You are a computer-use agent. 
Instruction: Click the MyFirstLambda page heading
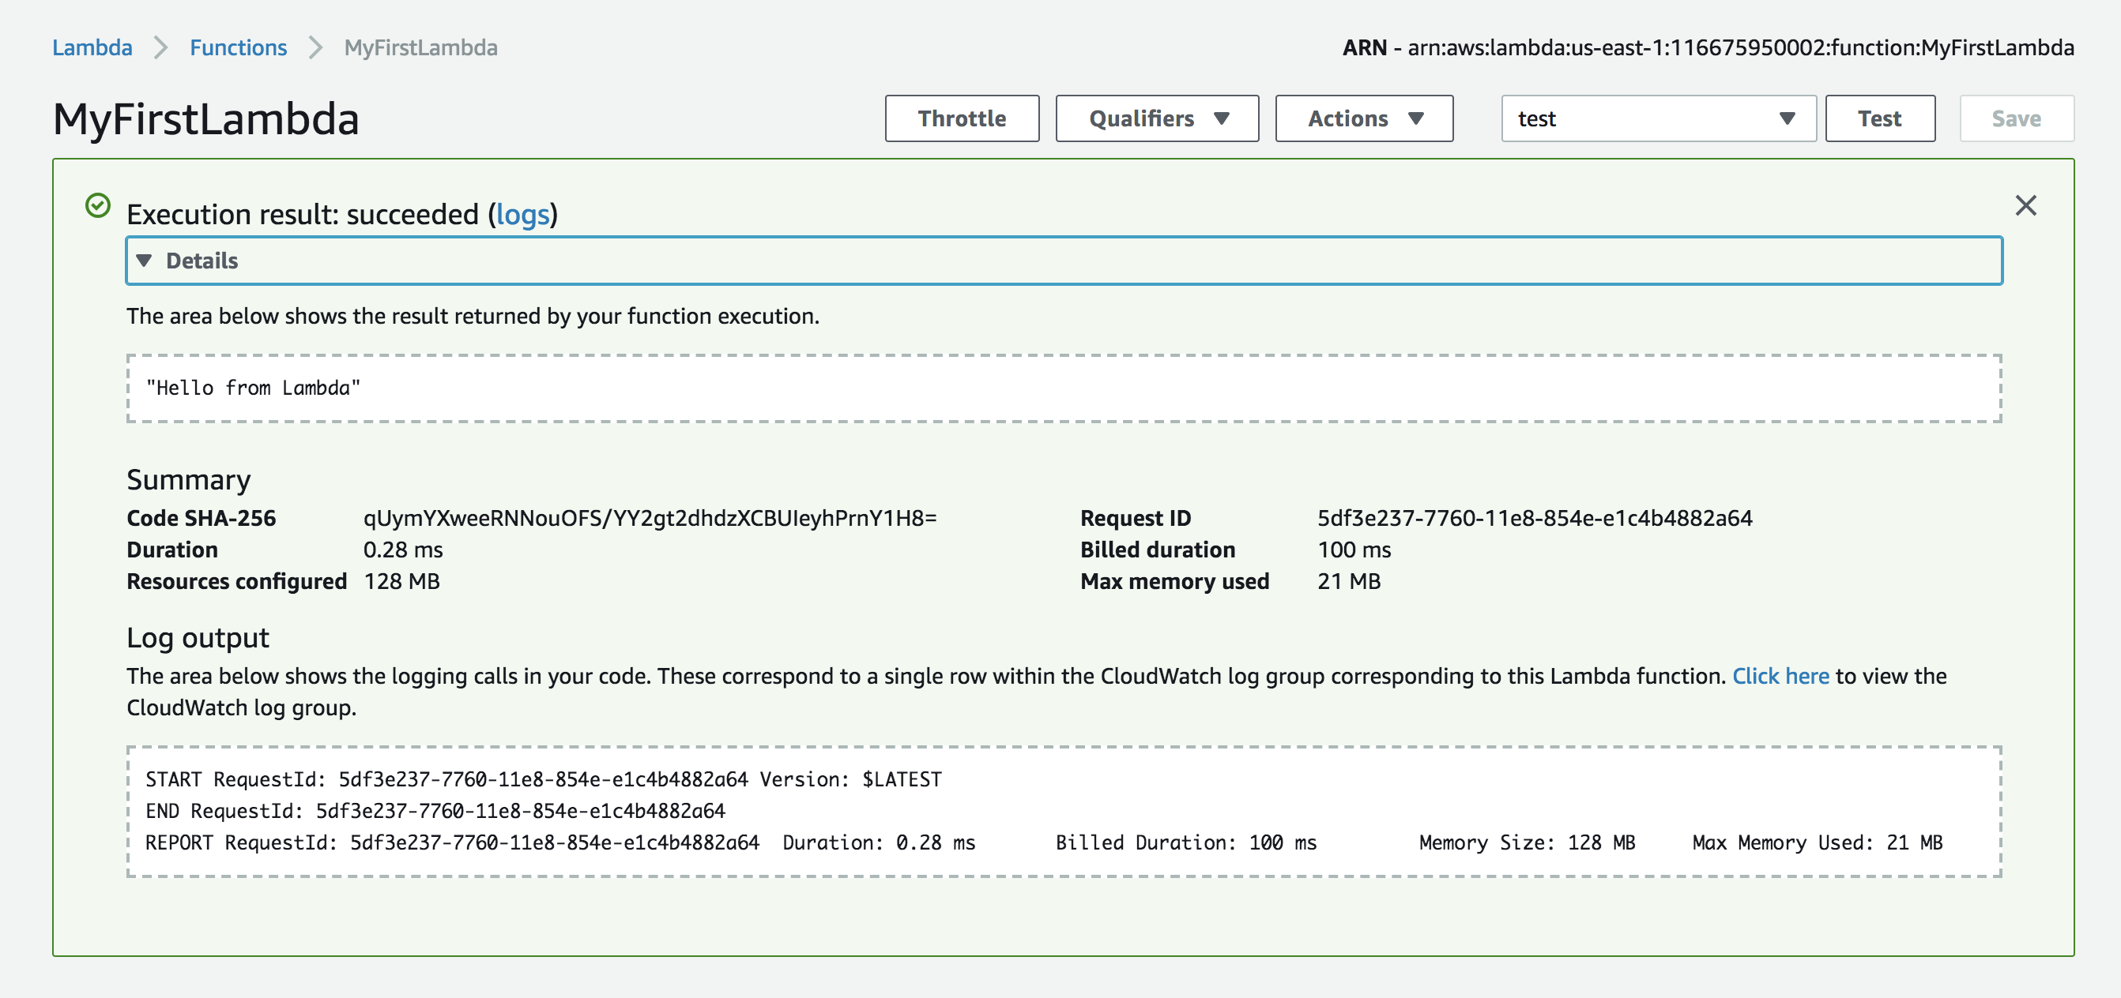pyautogui.click(x=205, y=119)
